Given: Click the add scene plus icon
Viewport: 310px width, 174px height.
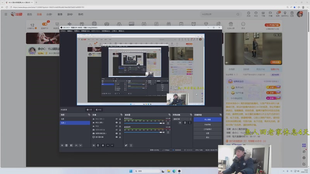Looking at the screenshot, I should (x=62, y=145).
